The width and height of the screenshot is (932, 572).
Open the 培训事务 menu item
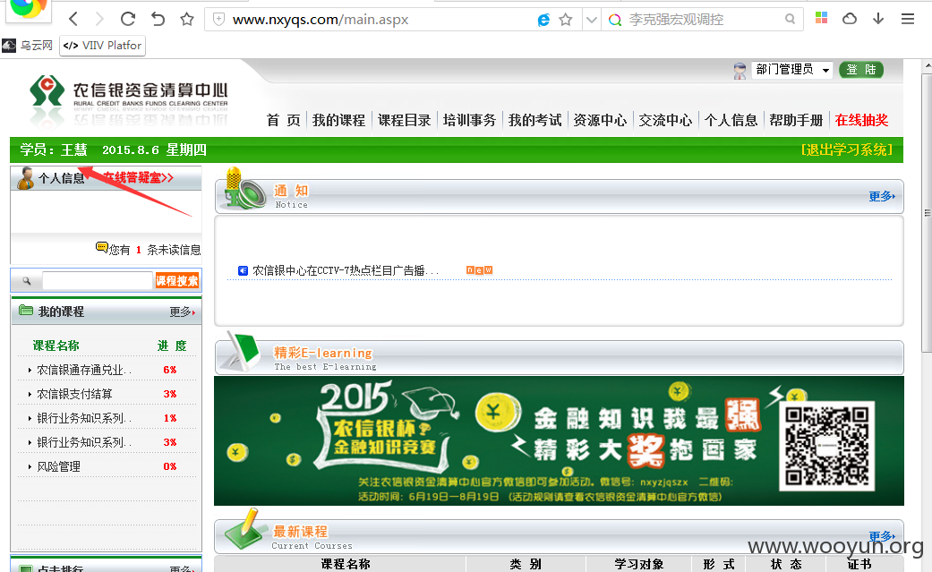[x=469, y=120]
